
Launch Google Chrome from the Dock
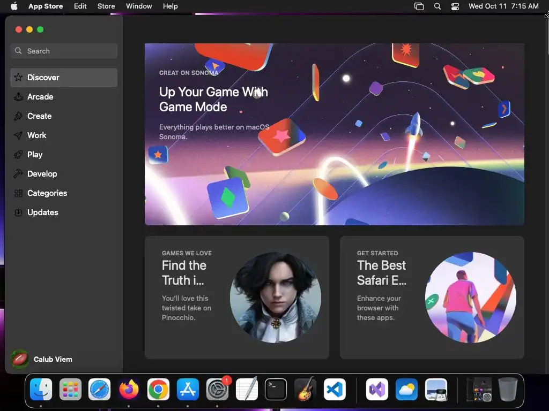(158, 390)
